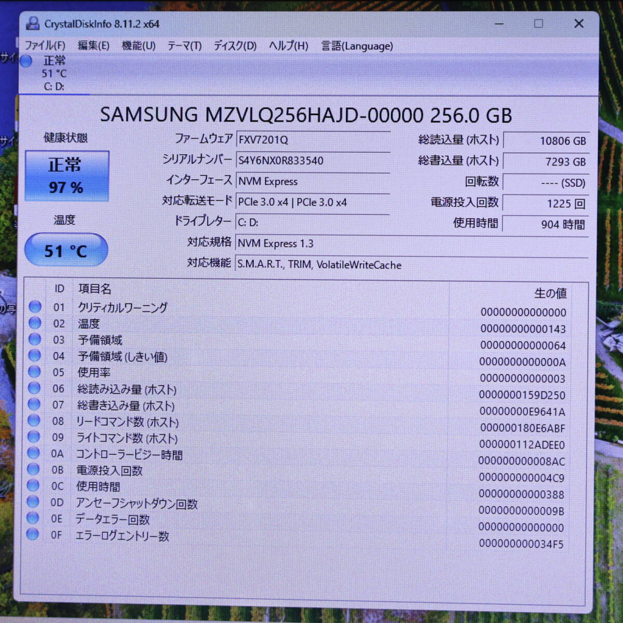This screenshot has height=623, width=623.
Task: Click status icon for 05 使用率 row
Action: [34, 372]
